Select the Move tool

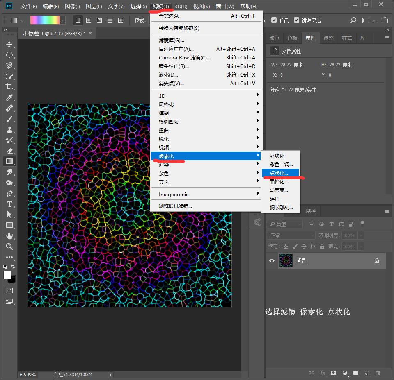(9, 44)
